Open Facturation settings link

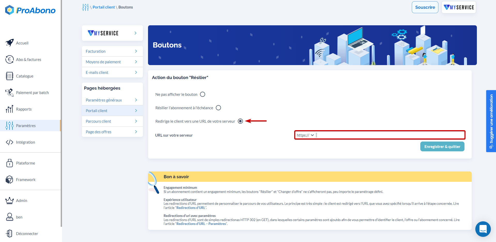(x=96, y=51)
